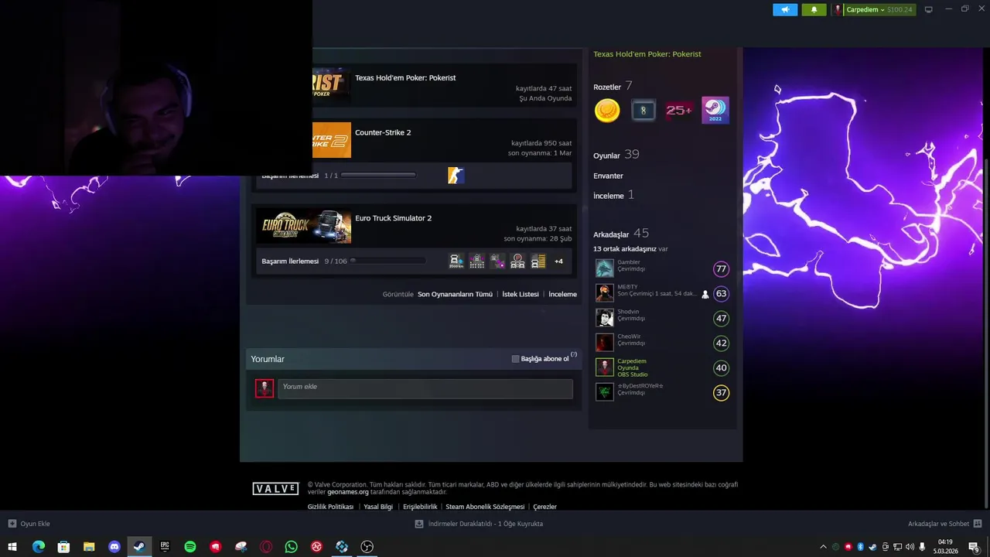Switch to Big Picture mode monitor icon
The image size is (990, 557).
[x=928, y=9]
